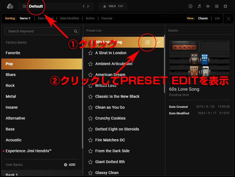Sort presets by Date Modified

69,18
